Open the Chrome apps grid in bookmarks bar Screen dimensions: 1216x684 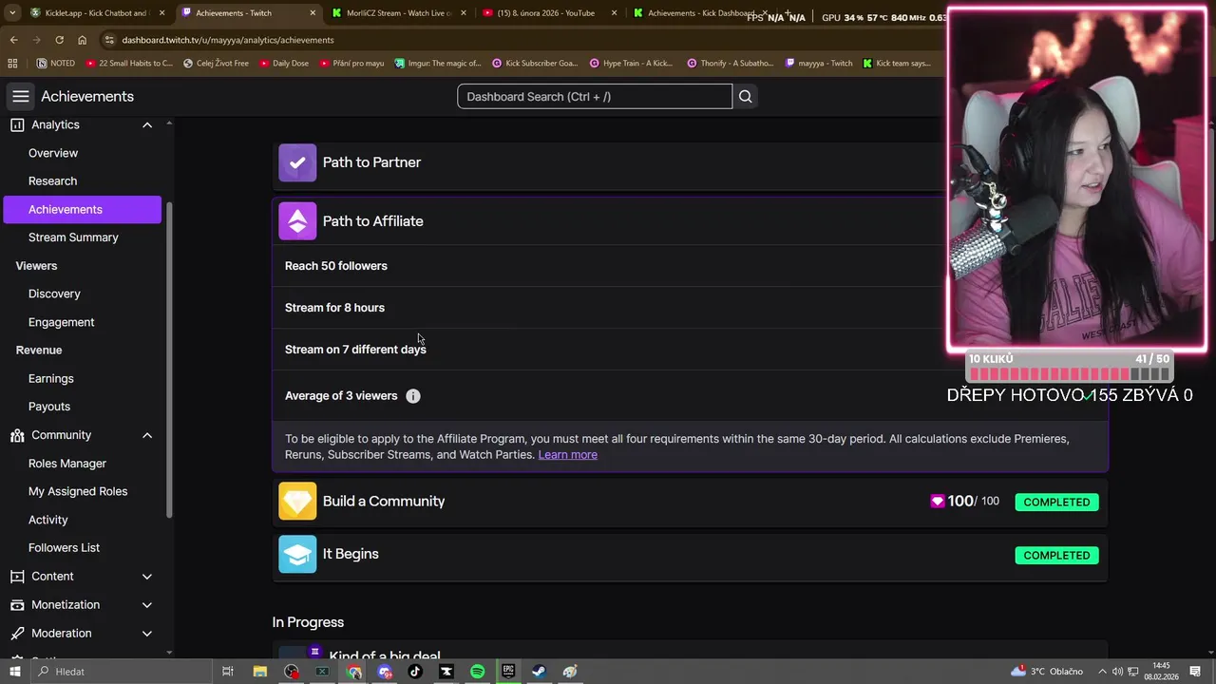click(12, 64)
